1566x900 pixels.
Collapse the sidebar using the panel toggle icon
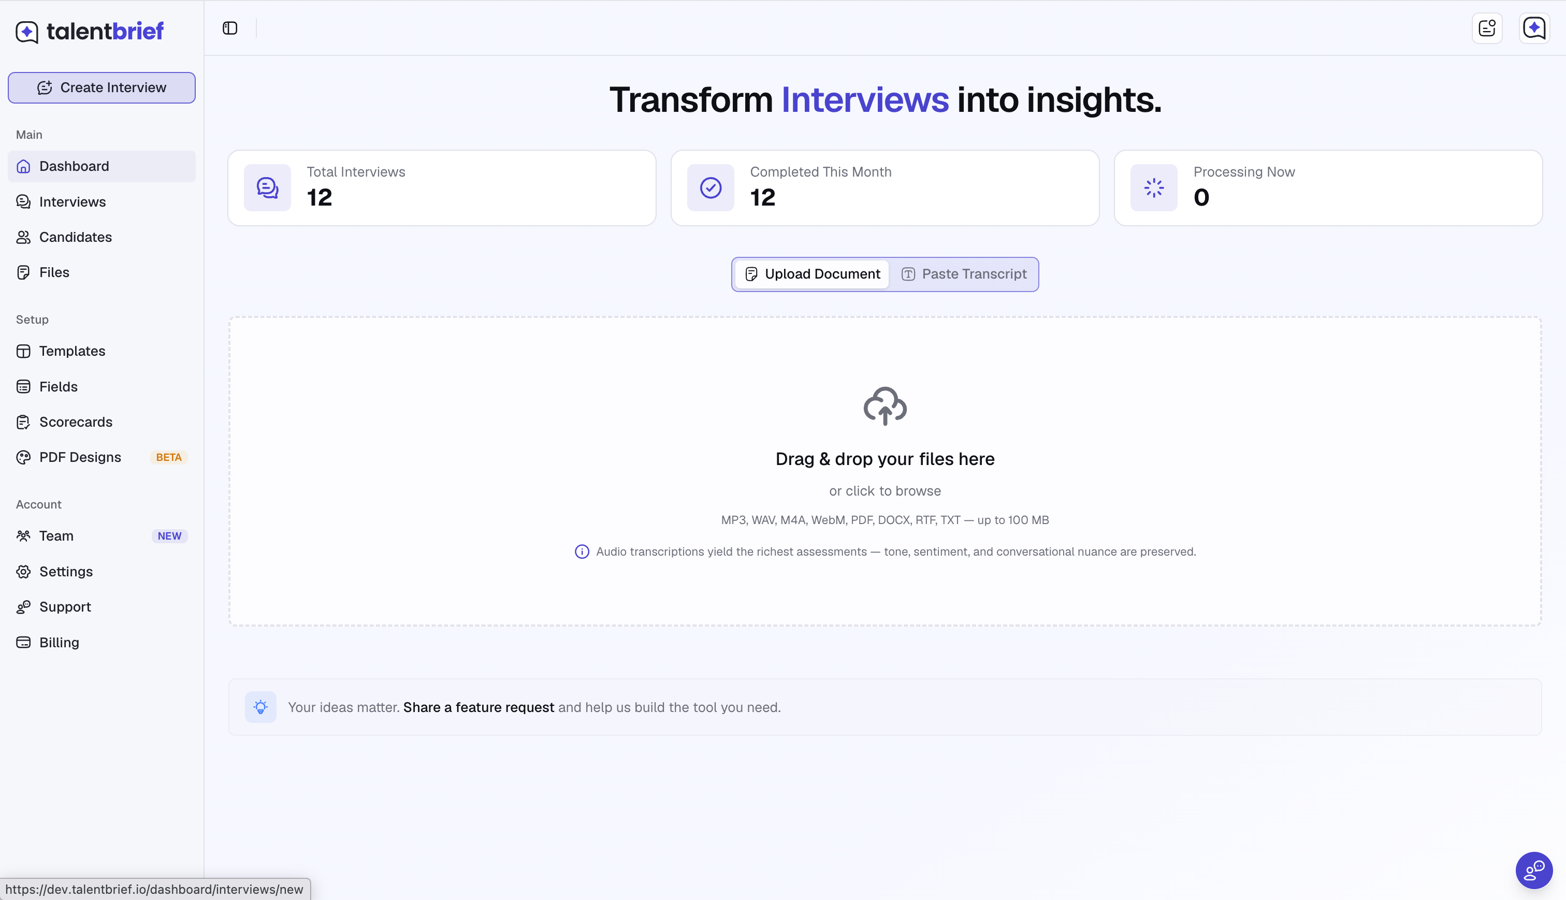(229, 27)
